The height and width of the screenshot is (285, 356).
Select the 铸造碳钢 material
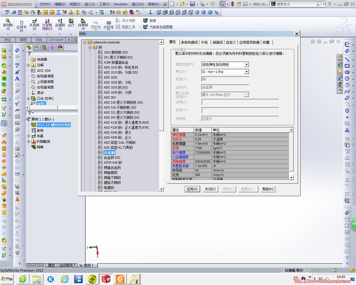pyautogui.click(x=110, y=173)
